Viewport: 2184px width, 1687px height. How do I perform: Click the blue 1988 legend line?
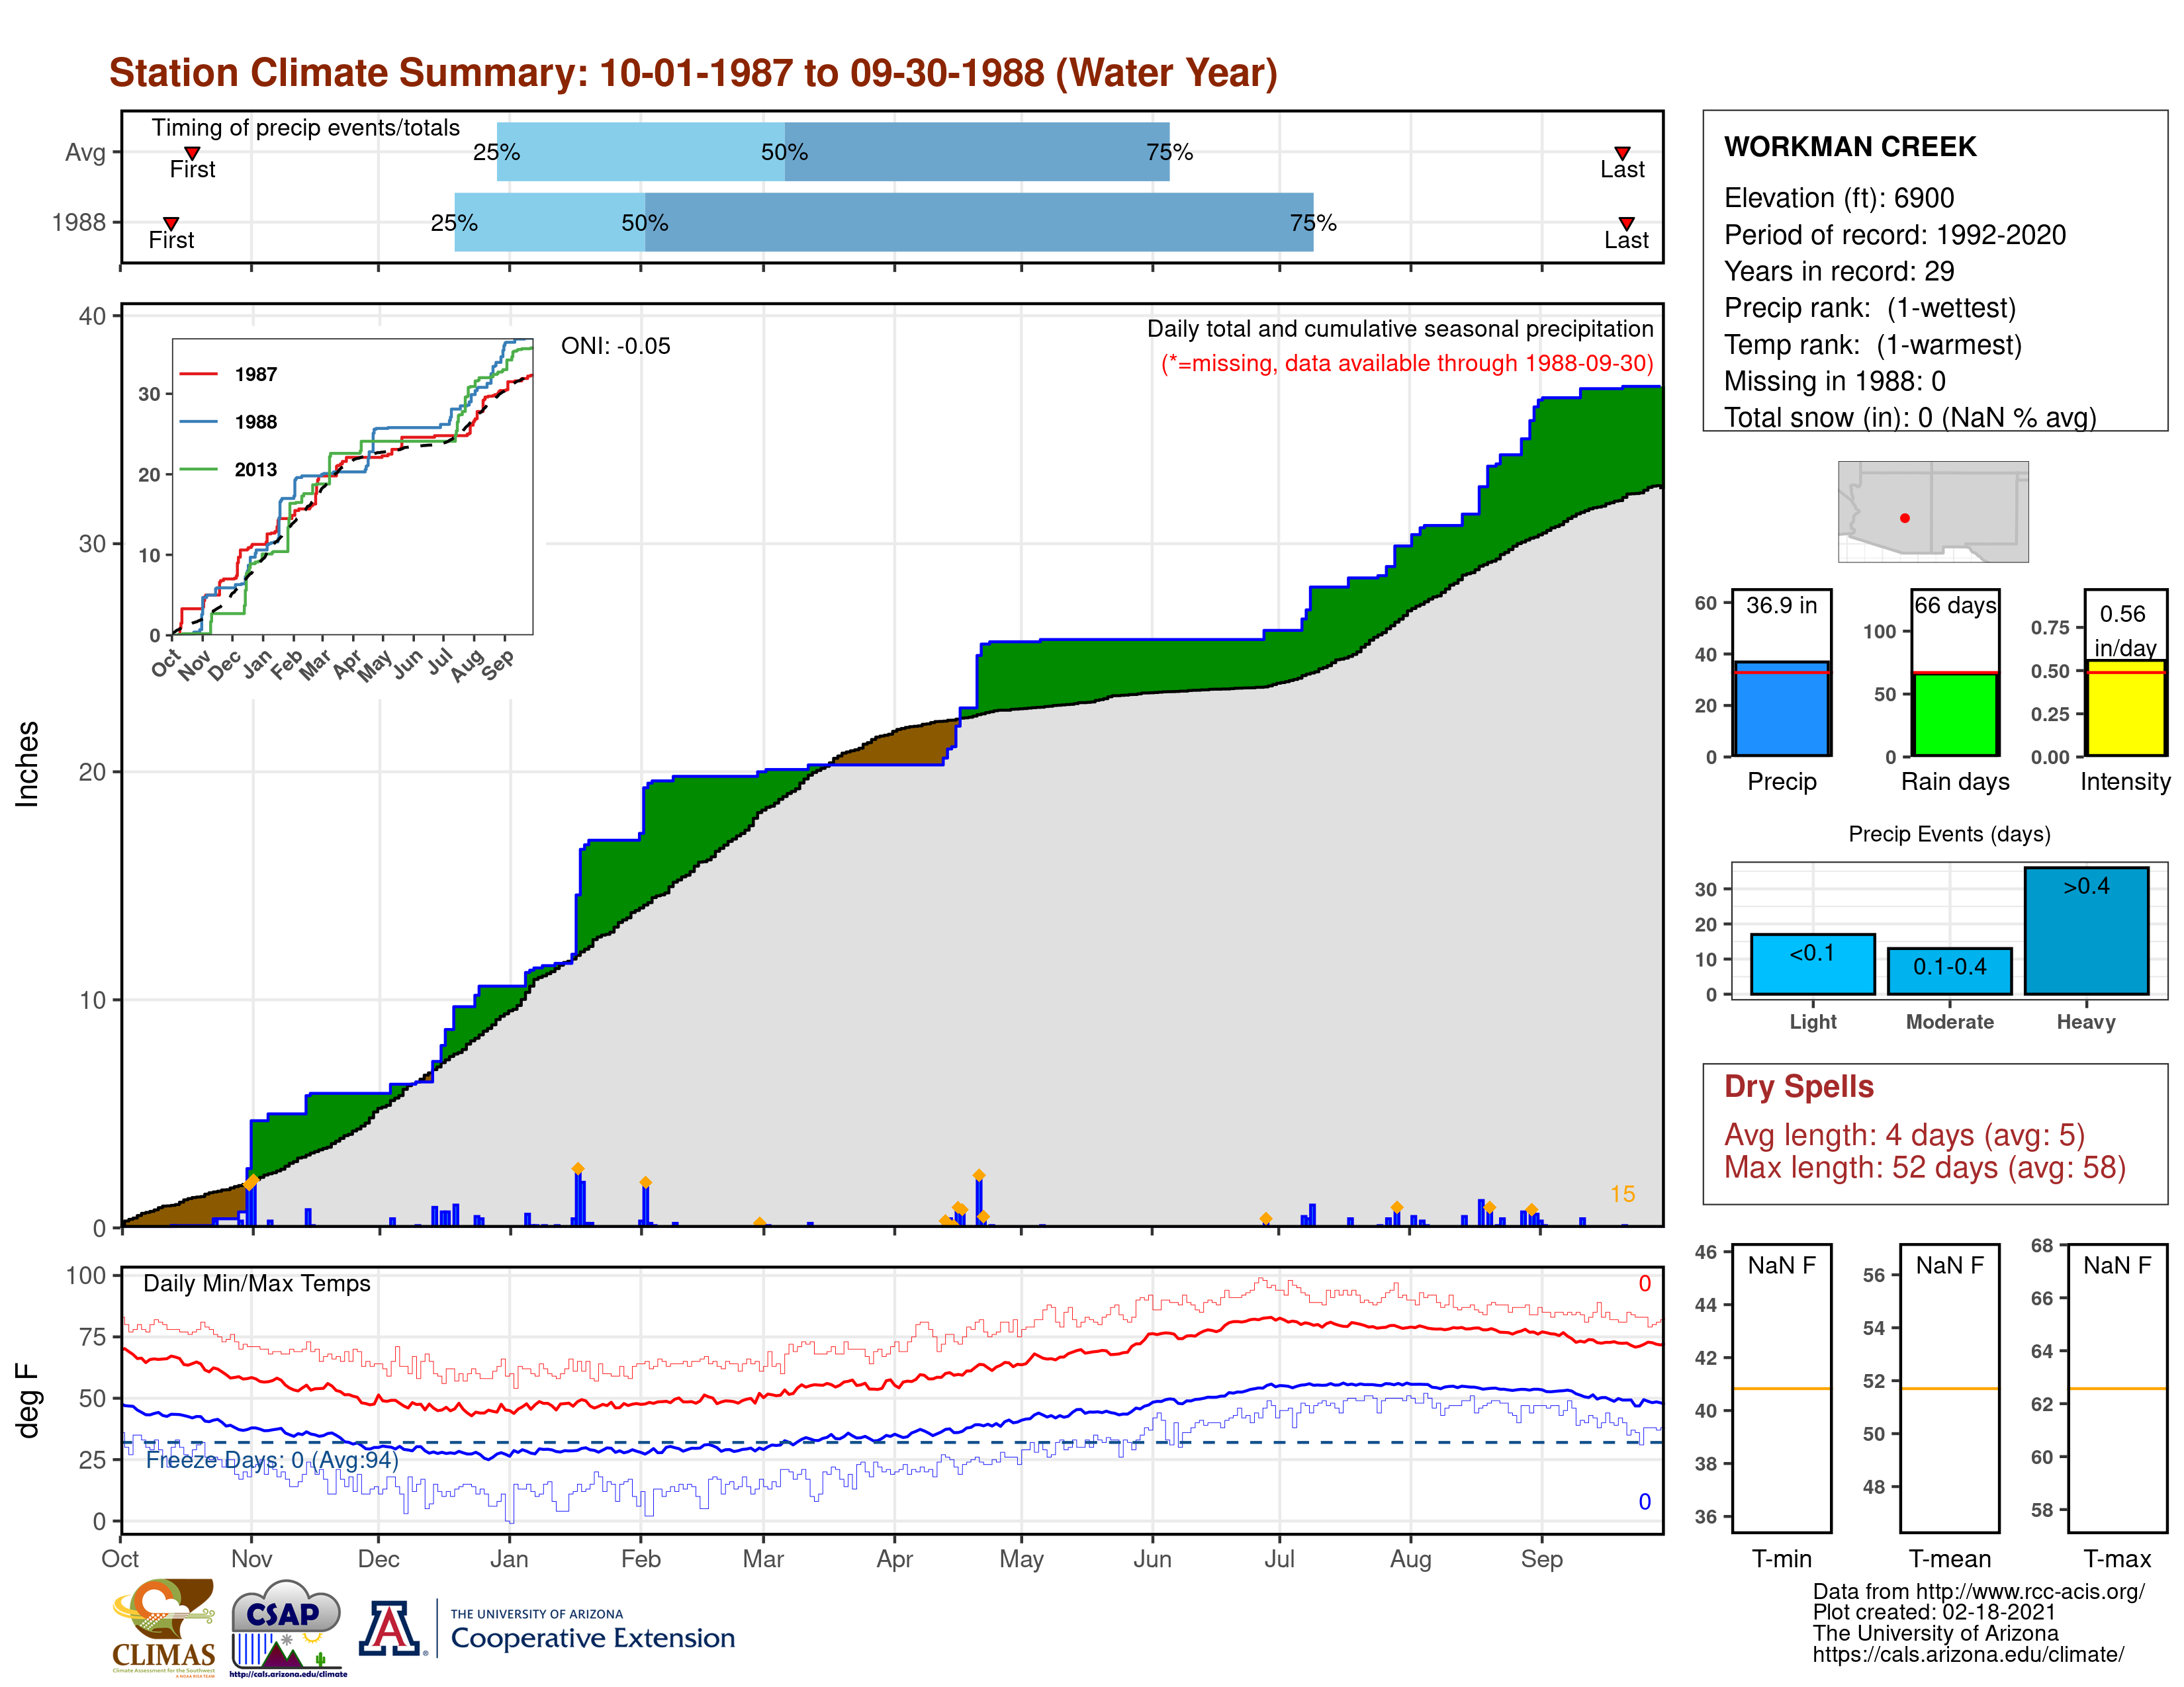pyautogui.click(x=198, y=422)
